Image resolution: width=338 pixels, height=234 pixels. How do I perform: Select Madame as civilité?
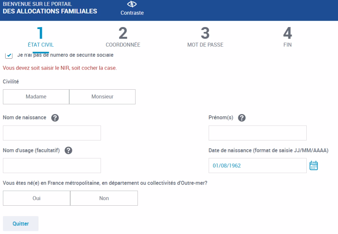point(36,97)
